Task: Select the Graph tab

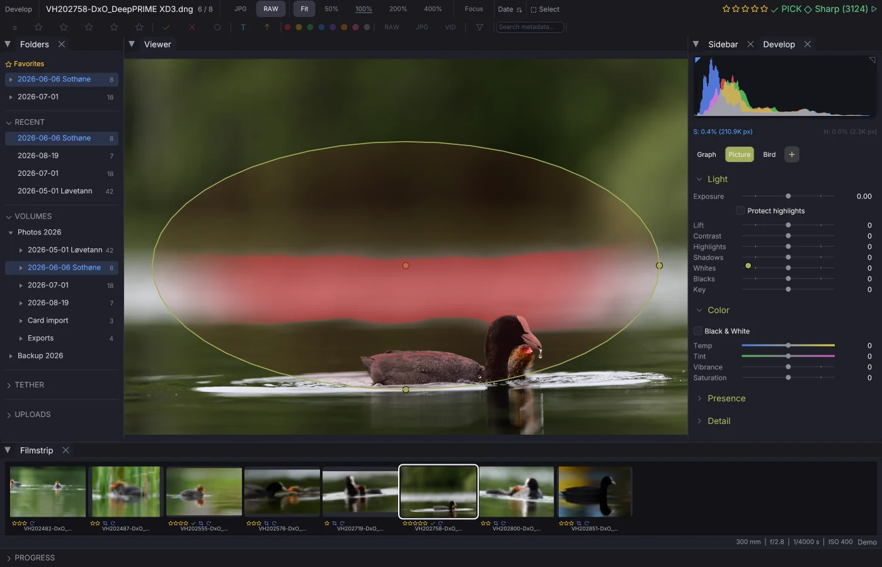Action: click(x=706, y=154)
